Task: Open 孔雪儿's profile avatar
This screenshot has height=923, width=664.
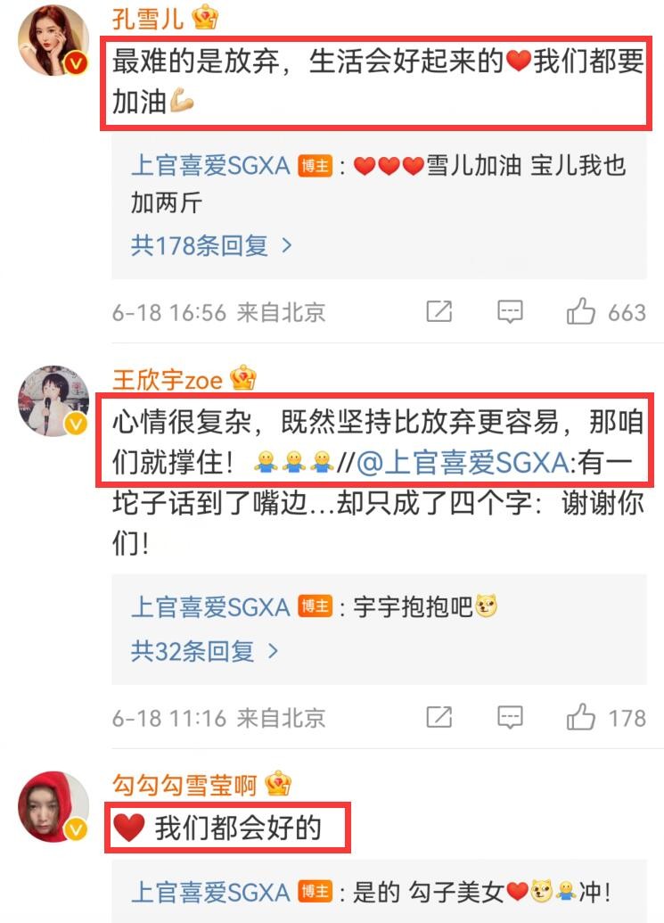Action: click(x=53, y=41)
